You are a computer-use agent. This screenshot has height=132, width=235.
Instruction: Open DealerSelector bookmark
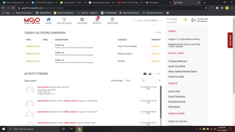pyautogui.click(x=44, y=13)
